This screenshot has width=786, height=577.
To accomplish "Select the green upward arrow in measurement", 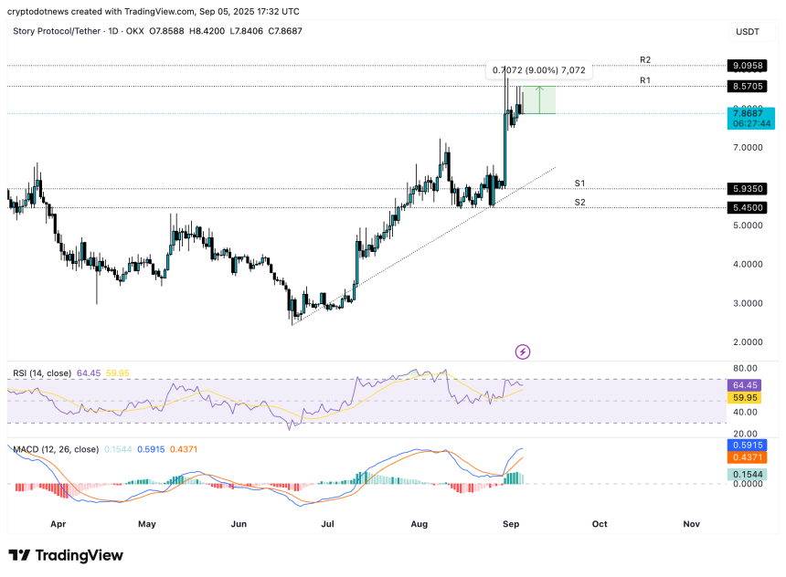I will point(540,99).
